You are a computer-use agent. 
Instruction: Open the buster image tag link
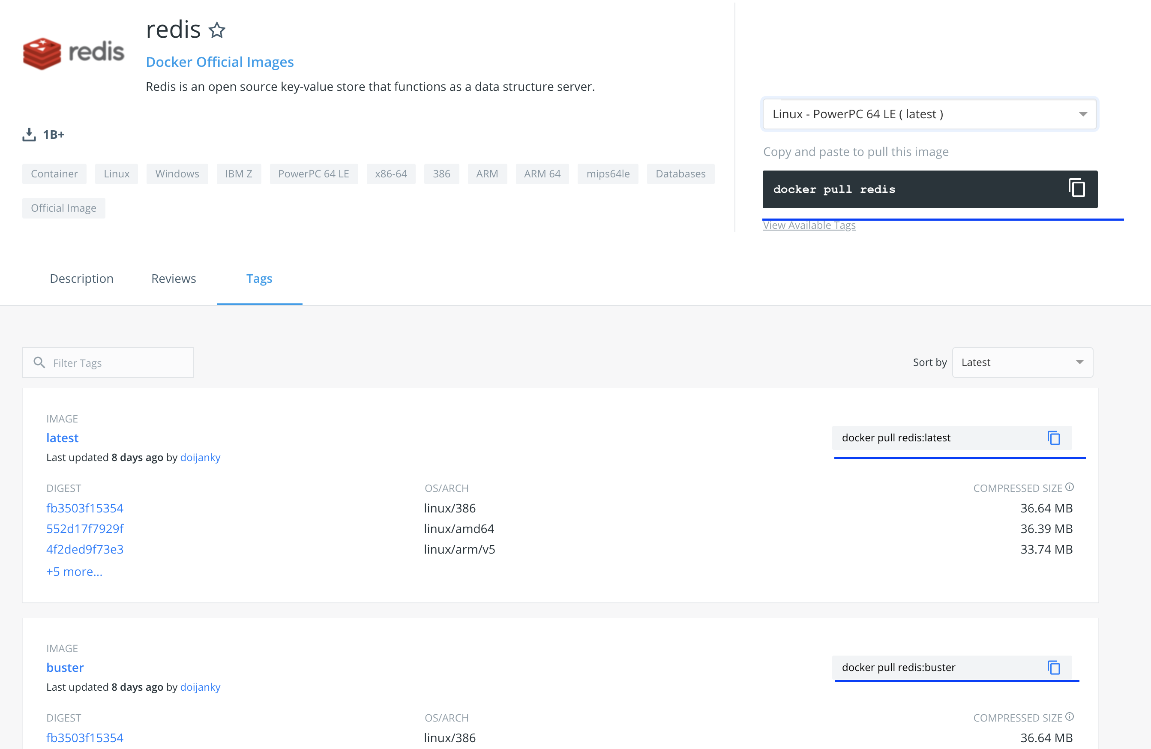[x=65, y=667]
